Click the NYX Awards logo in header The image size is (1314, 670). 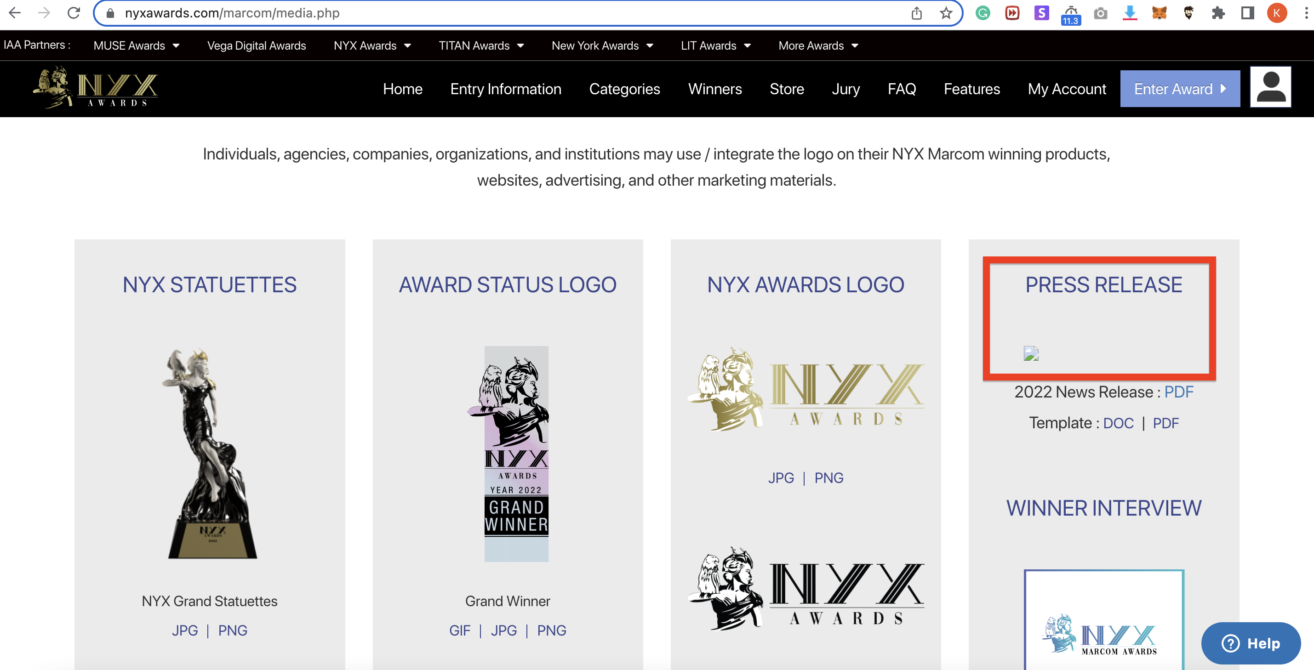[95, 88]
